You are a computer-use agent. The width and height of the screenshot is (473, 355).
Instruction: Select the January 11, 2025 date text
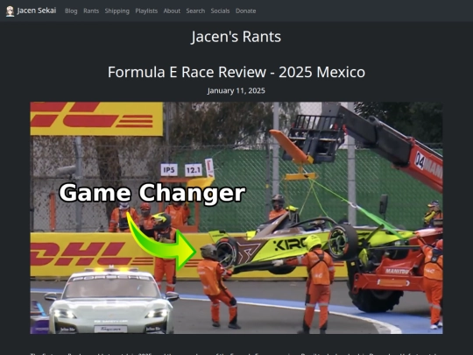click(x=236, y=90)
